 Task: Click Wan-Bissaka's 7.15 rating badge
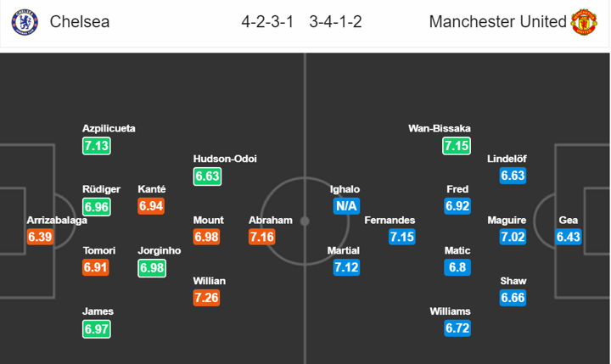457,145
